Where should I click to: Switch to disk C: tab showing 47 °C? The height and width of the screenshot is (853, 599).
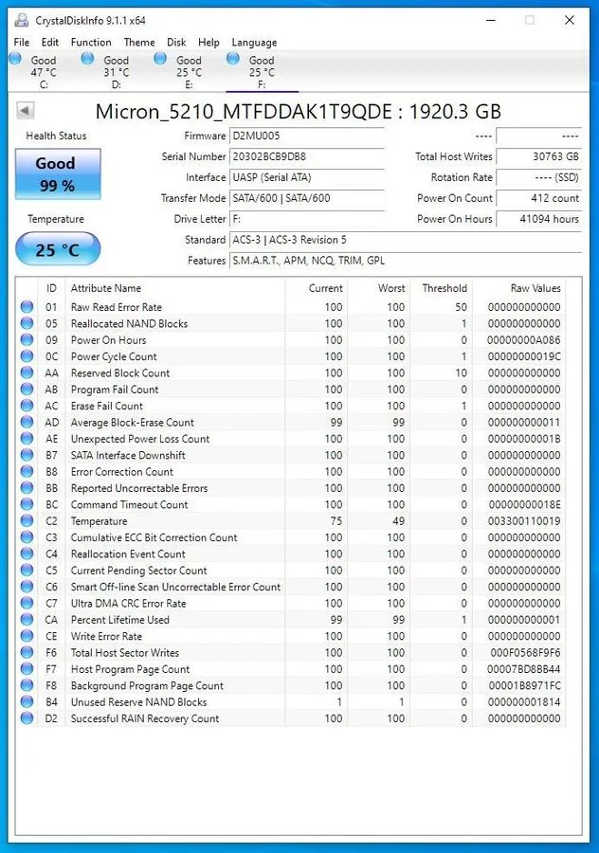[44, 72]
